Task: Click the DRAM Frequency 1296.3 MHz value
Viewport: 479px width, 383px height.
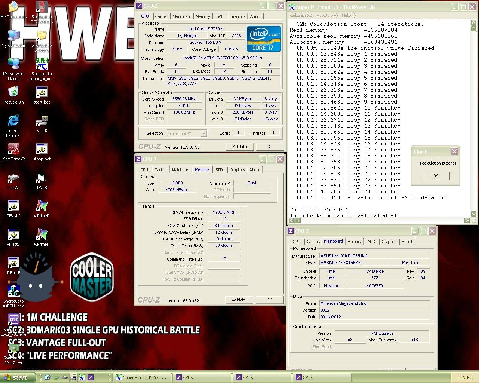Action: coord(224,212)
